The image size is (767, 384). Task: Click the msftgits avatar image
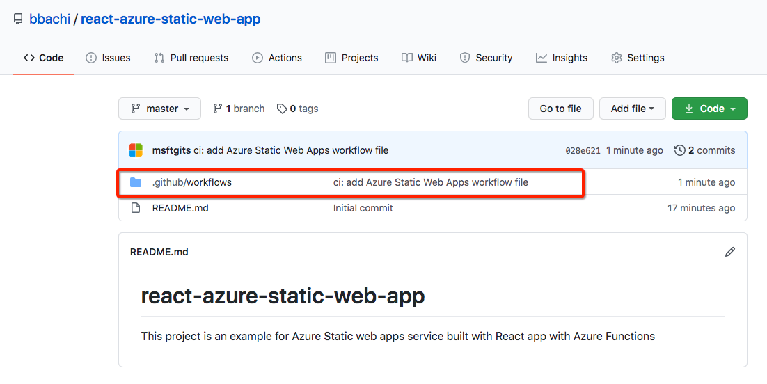pyautogui.click(x=136, y=150)
